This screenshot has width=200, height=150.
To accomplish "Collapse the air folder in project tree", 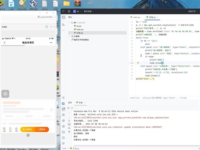I will point(69,23).
